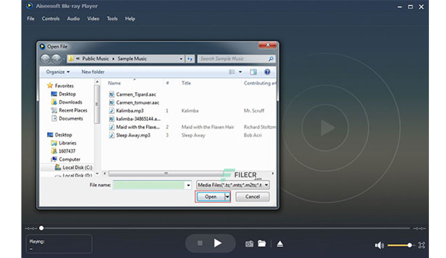This screenshot has height=258, width=446.
Task: Open the Controls menu
Action: 51,19
